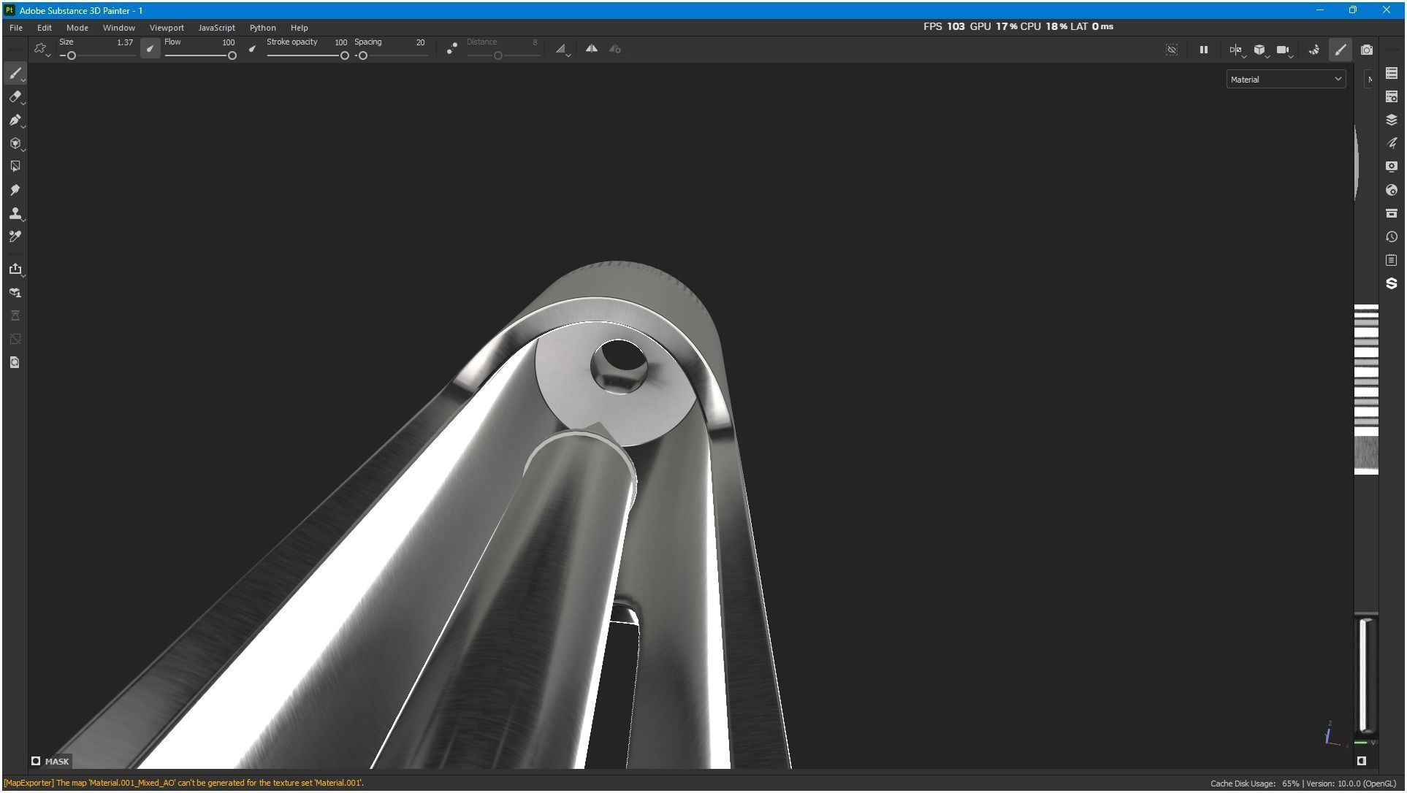Select the Eraser tool

pyautogui.click(x=15, y=96)
